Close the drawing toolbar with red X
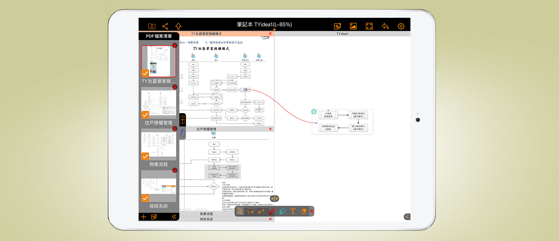Viewport: 559px width, 241px height. pyautogui.click(x=312, y=211)
